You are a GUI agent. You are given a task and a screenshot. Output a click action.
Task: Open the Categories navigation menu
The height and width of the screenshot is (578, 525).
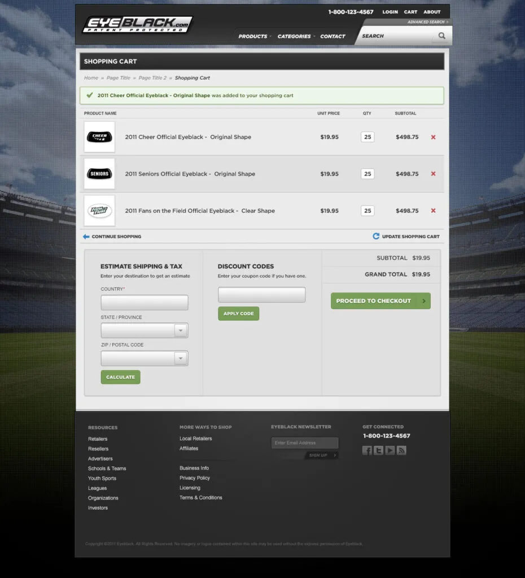click(x=296, y=36)
